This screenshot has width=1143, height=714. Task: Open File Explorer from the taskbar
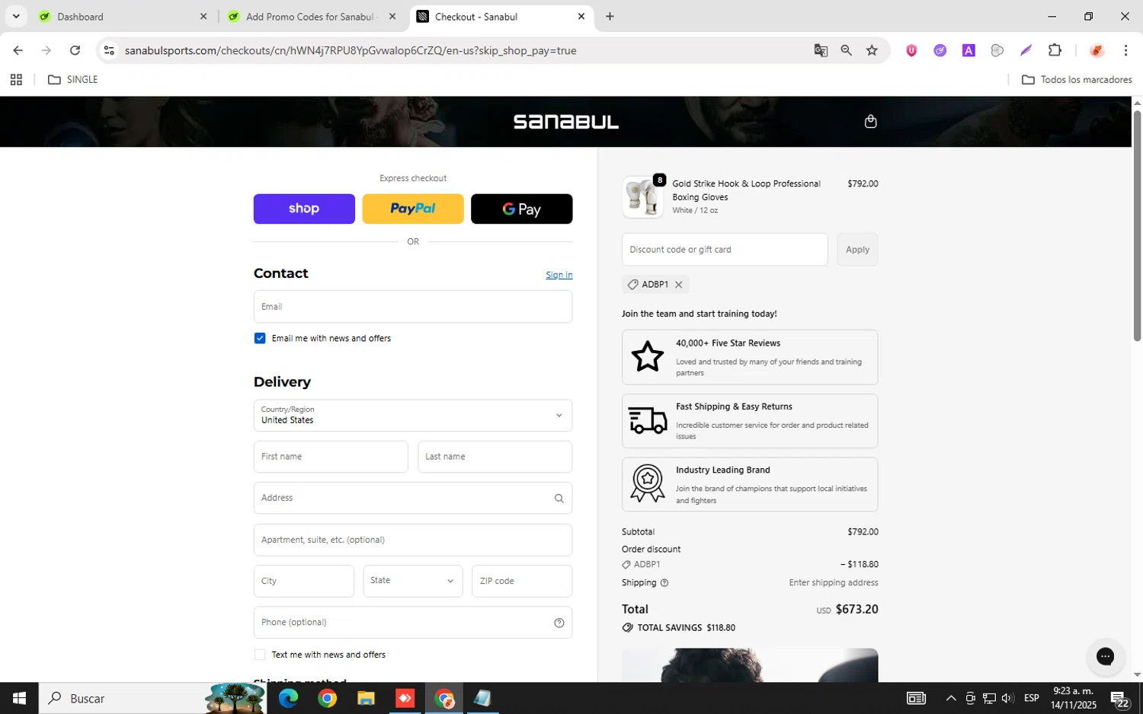point(366,698)
